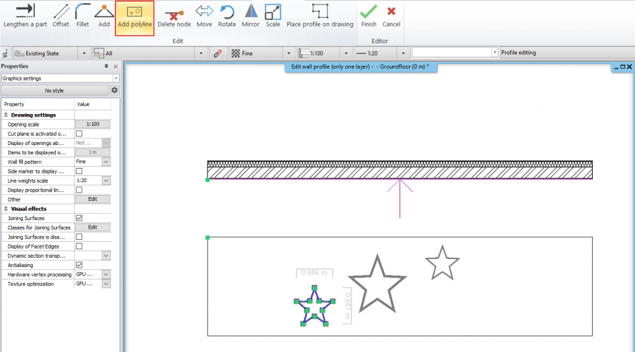Viewport: 635px width, 352px height.
Task: Click the No style button
Action: (x=54, y=90)
